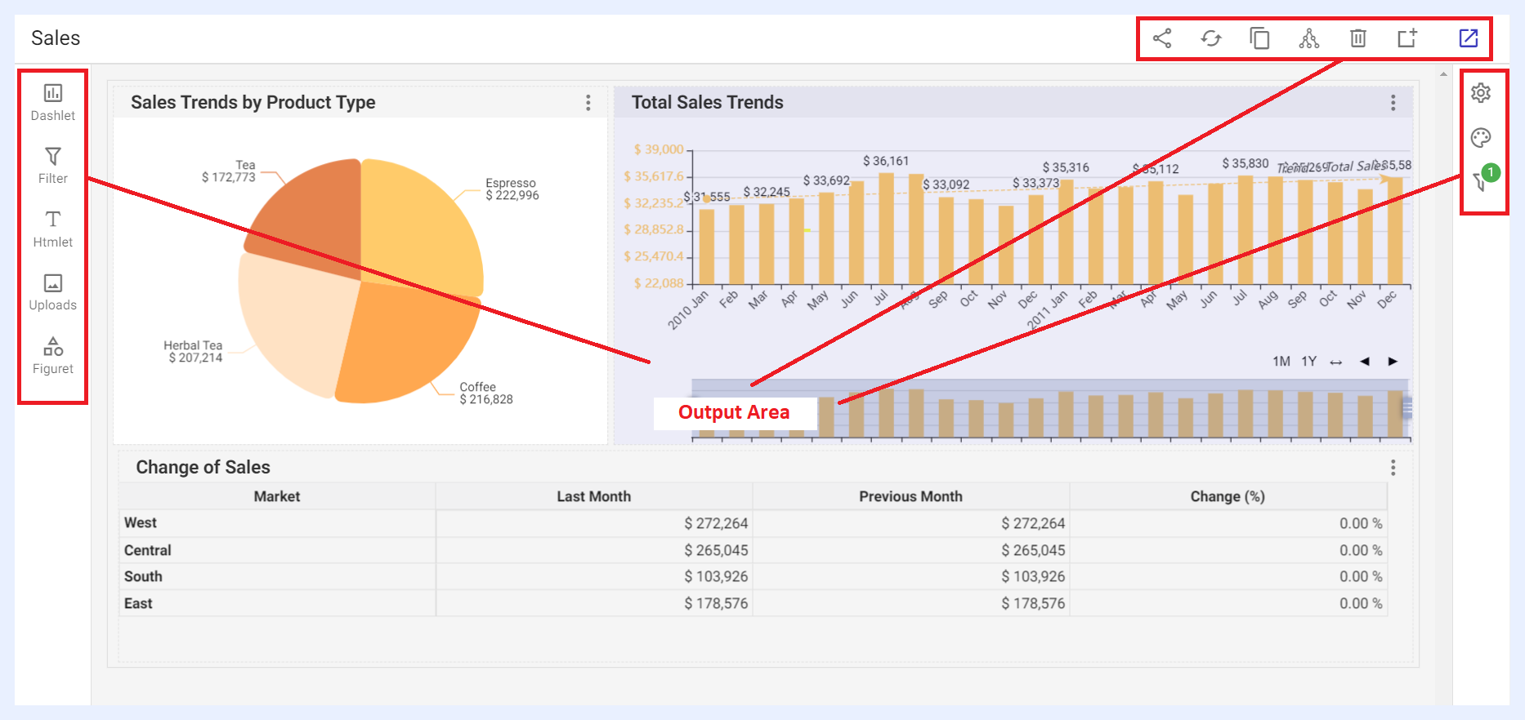Add a Dashlet from sidebar
Image resolution: width=1525 pixels, height=720 pixels.
click(53, 103)
